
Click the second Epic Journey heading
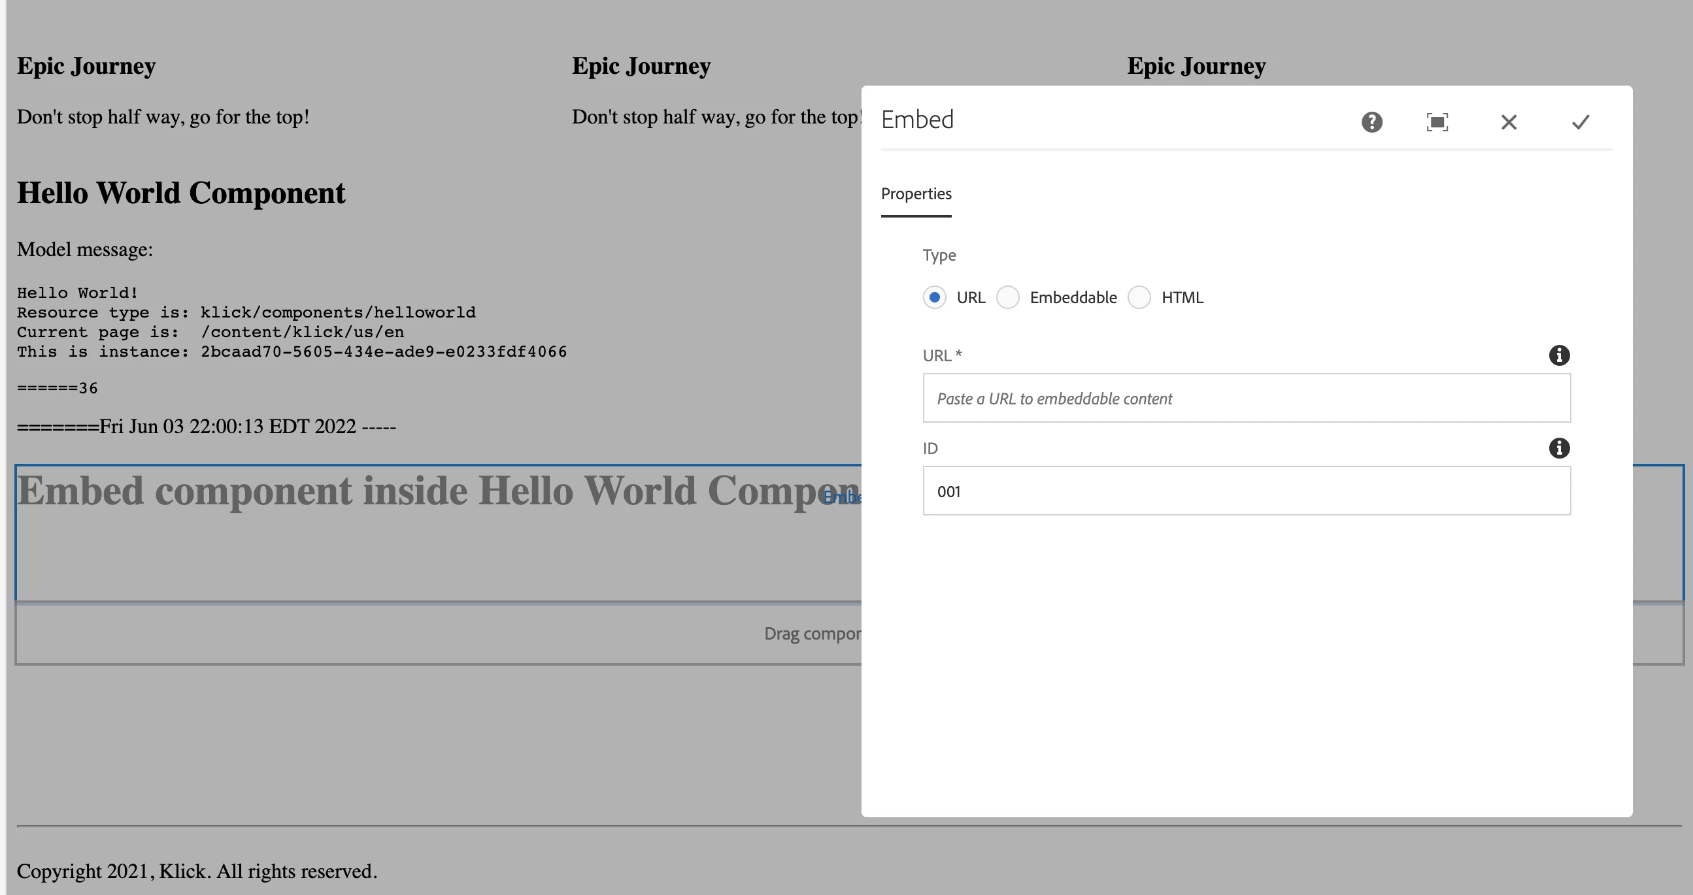641,67
